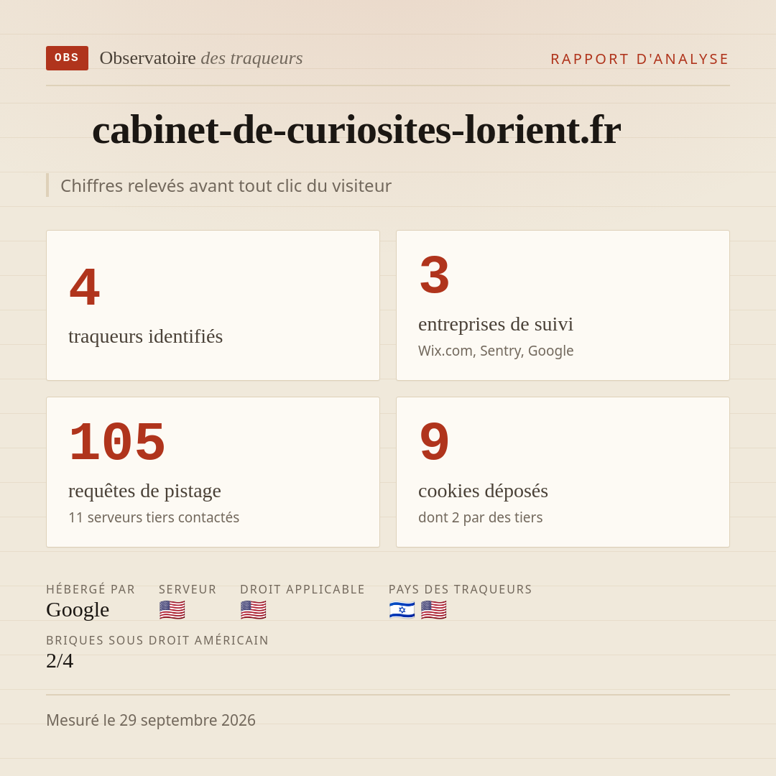Click the number 4 in traqueurs card
The image size is (776, 776).
tap(85, 287)
